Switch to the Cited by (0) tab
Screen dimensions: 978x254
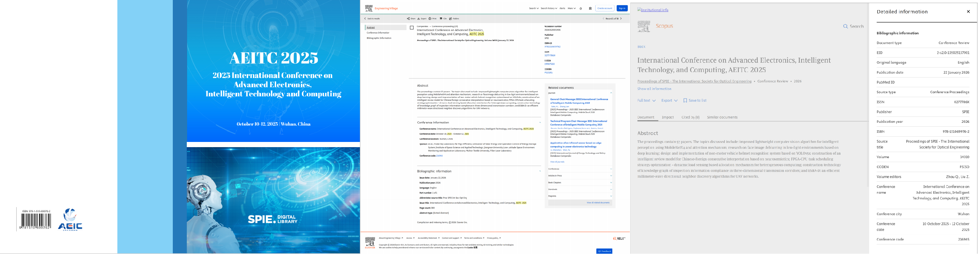coord(690,118)
